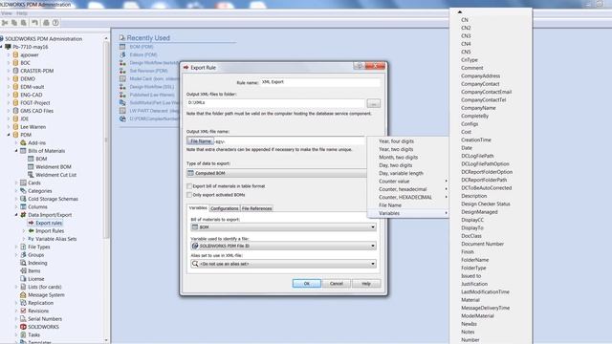Select Document Number in variables list
Screen dimensions: 612x344
pyautogui.click(x=482, y=244)
